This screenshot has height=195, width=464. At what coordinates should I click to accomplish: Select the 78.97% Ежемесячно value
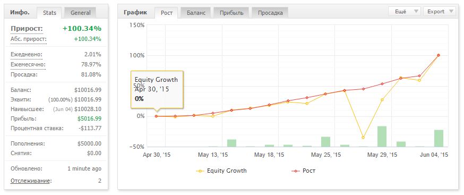[x=91, y=64]
